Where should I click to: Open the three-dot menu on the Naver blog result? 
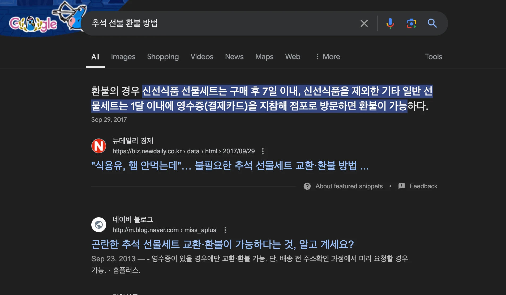pyautogui.click(x=225, y=230)
